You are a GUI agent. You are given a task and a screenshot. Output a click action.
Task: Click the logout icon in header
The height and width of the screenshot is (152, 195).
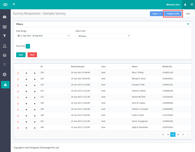pyautogui.click(x=192, y=5)
